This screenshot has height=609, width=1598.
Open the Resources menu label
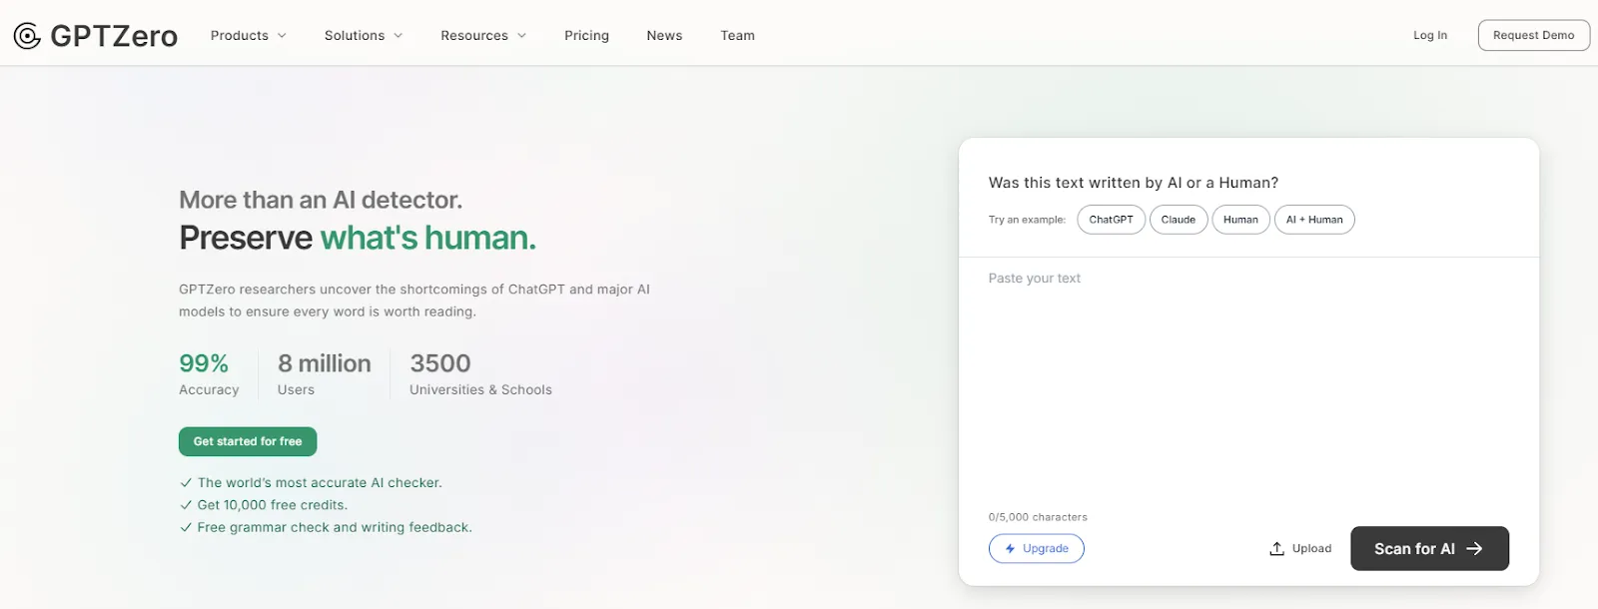473,35
